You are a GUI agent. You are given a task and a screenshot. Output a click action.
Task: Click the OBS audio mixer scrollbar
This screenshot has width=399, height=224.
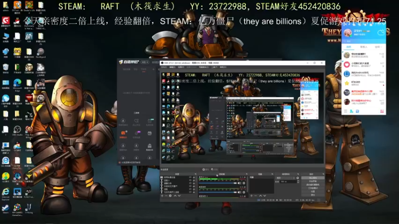[247, 184]
